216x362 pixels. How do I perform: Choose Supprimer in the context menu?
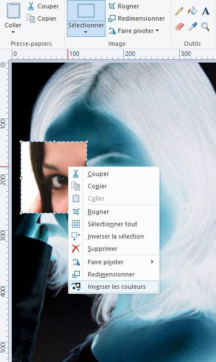point(113,249)
